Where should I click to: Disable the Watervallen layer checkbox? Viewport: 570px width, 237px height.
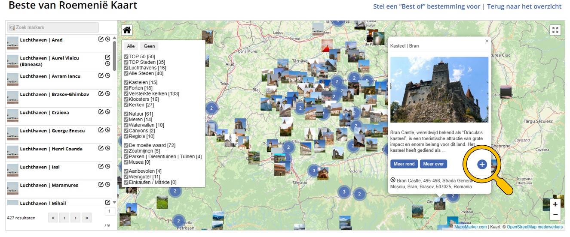126,125
